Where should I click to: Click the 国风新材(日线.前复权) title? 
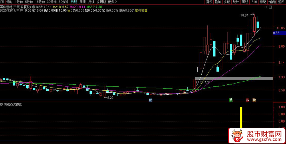(16, 7)
